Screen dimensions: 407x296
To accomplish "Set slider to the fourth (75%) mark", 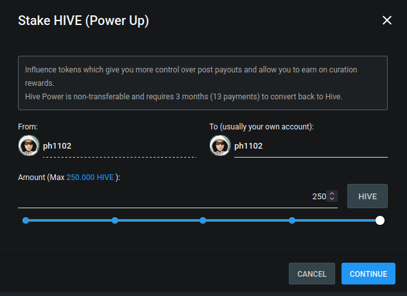I will pos(292,220).
